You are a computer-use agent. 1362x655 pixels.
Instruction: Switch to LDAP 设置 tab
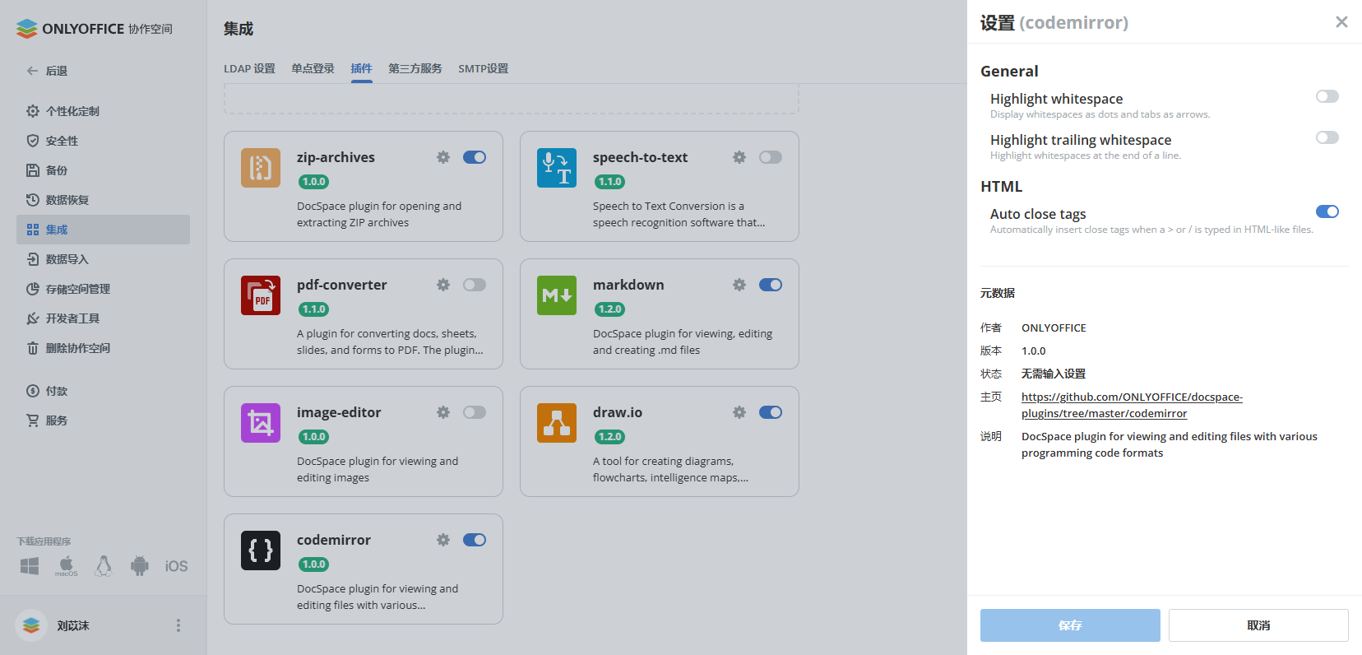[249, 68]
